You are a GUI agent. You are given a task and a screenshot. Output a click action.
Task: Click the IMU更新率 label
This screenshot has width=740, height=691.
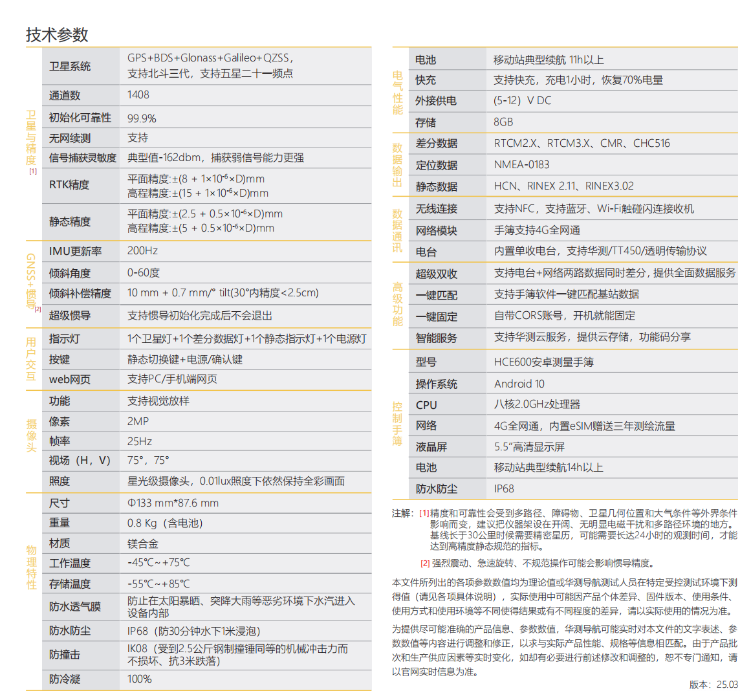click(75, 251)
